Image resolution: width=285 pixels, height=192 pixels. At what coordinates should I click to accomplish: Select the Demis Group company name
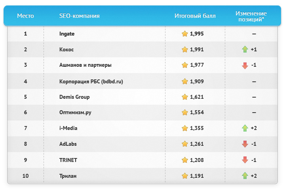pos(74,97)
